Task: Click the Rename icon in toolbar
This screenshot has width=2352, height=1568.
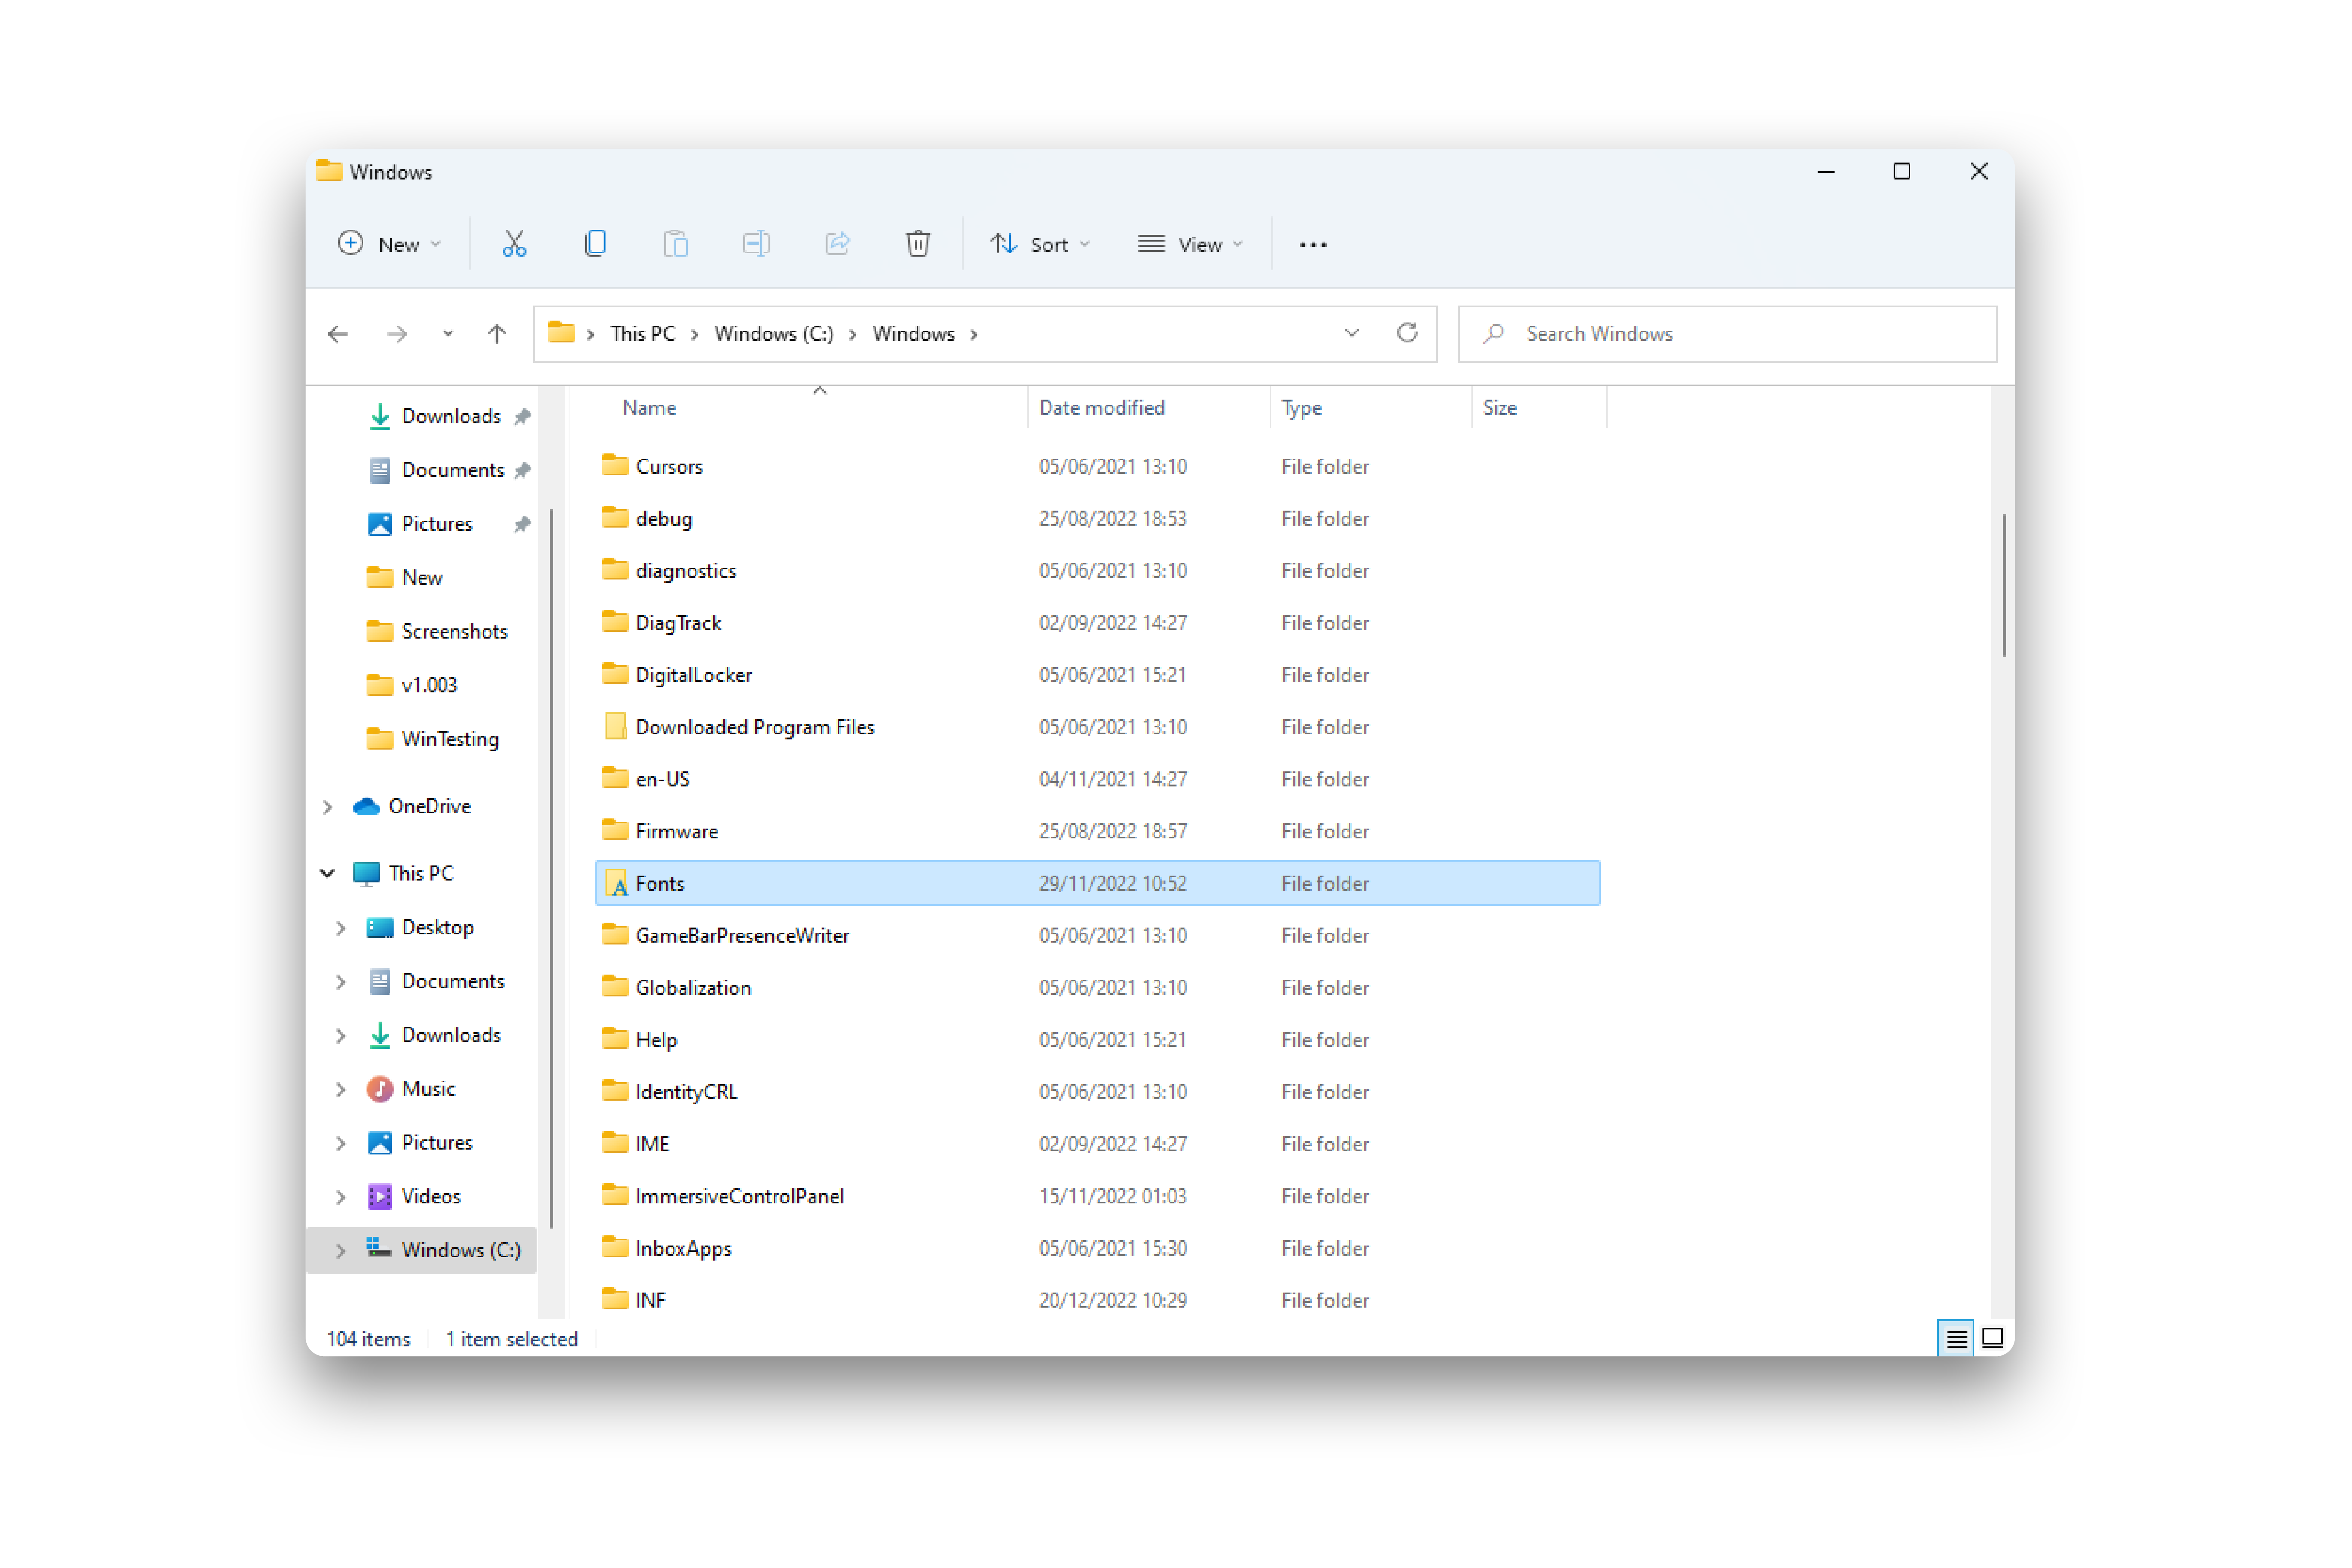Action: (757, 244)
